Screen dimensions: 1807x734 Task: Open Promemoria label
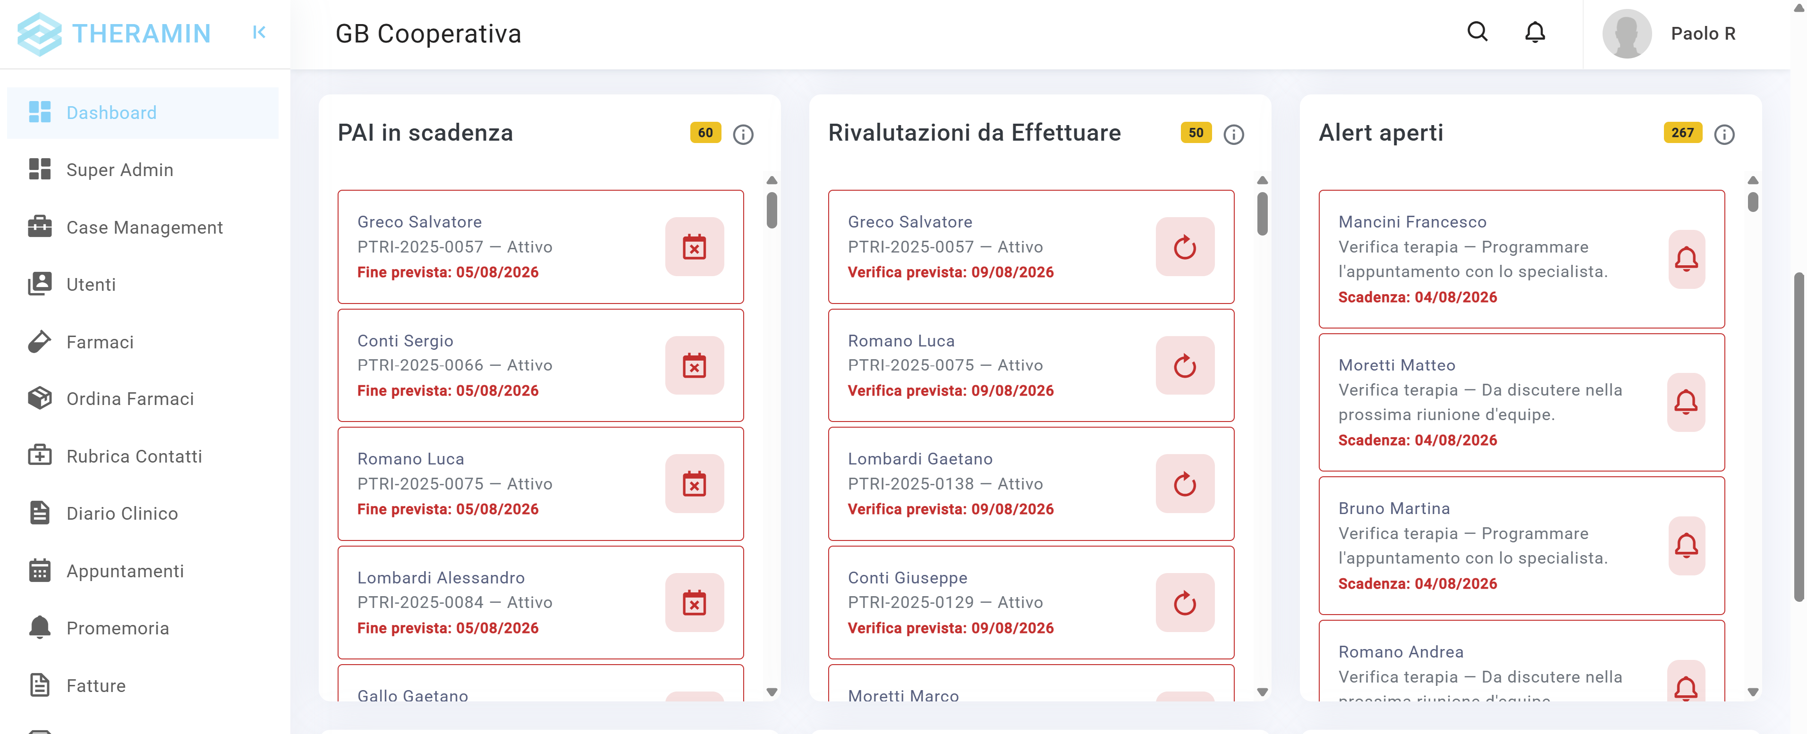118,628
